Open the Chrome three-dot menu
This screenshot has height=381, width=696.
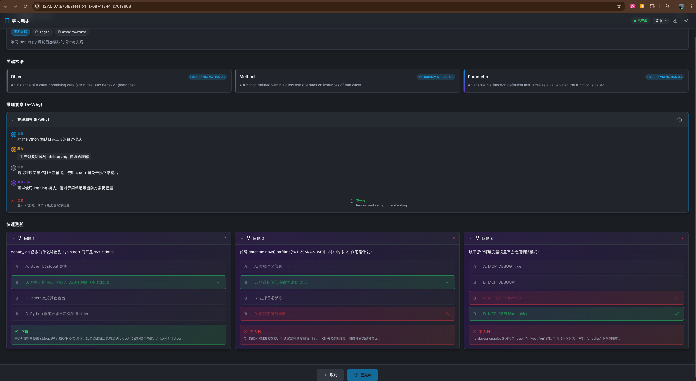point(691,6)
